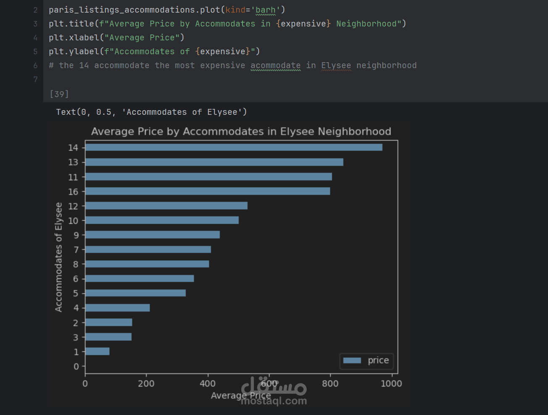548x415 pixels.
Task: Click the x-axis tick label 400
Action: click(208, 383)
